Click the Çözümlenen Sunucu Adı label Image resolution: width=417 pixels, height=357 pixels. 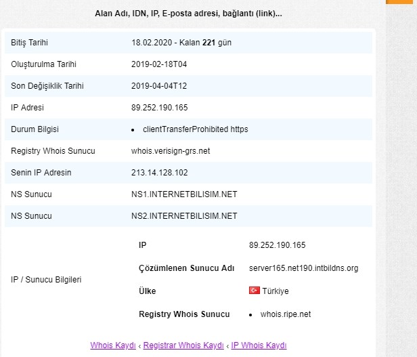tap(186, 268)
